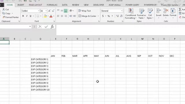
Task: Cancel the formula bar entry with the X
Action: click(x=40, y=27)
